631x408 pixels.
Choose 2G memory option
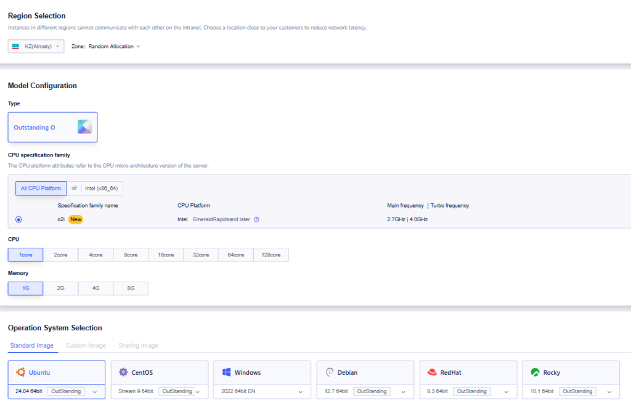[60, 288]
